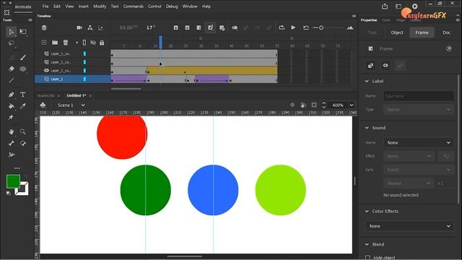This screenshot has height=260, width=462.
Task: Click the timeline zoom slider handle
Action: pyautogui.click(x=321, y=27)
